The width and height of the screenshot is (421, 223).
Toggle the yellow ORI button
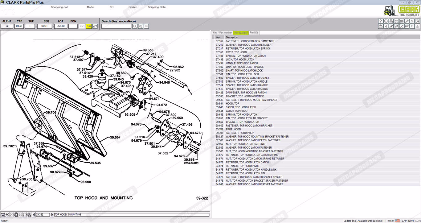coord(88,27)
